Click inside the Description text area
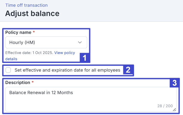The image size is (183, 115). pos(90,99)
